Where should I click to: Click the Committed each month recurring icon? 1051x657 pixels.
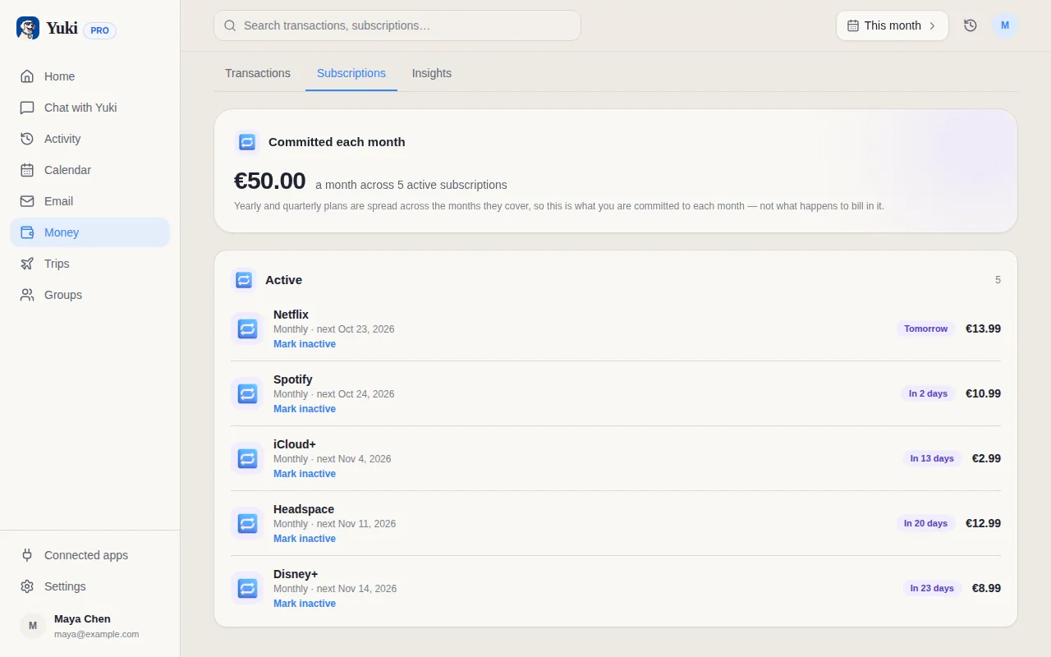[247, 142]
